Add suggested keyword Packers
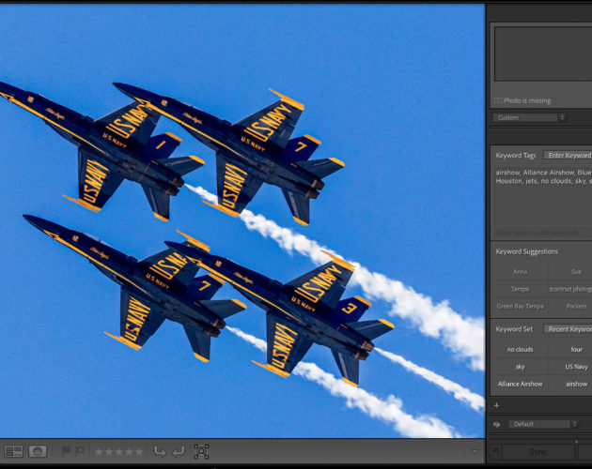 coord(576,306)
